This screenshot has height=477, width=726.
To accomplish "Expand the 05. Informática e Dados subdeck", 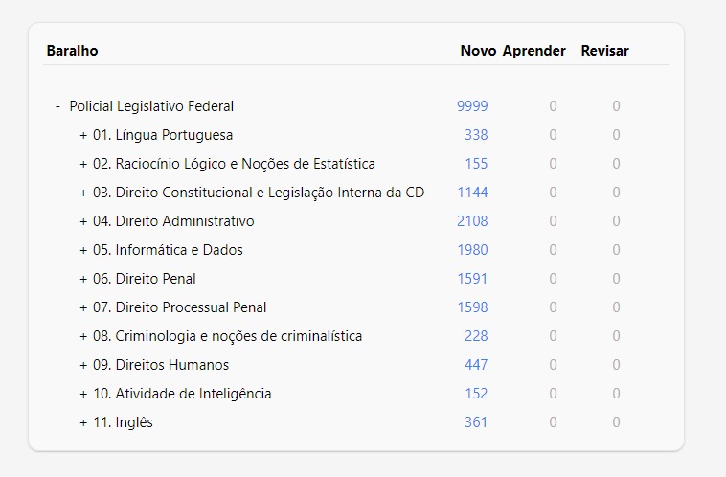I will [83, 250].
